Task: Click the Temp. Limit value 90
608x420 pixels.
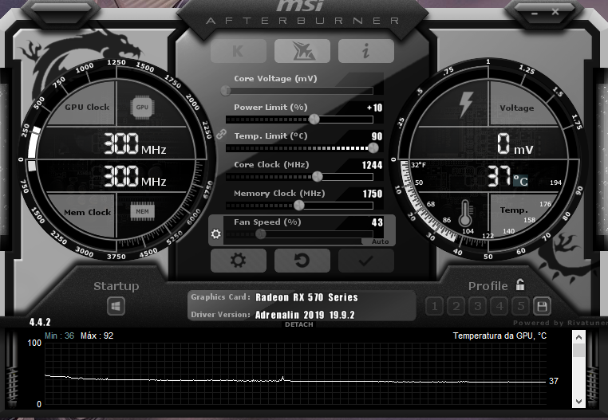Action: [x=377, y=136]
